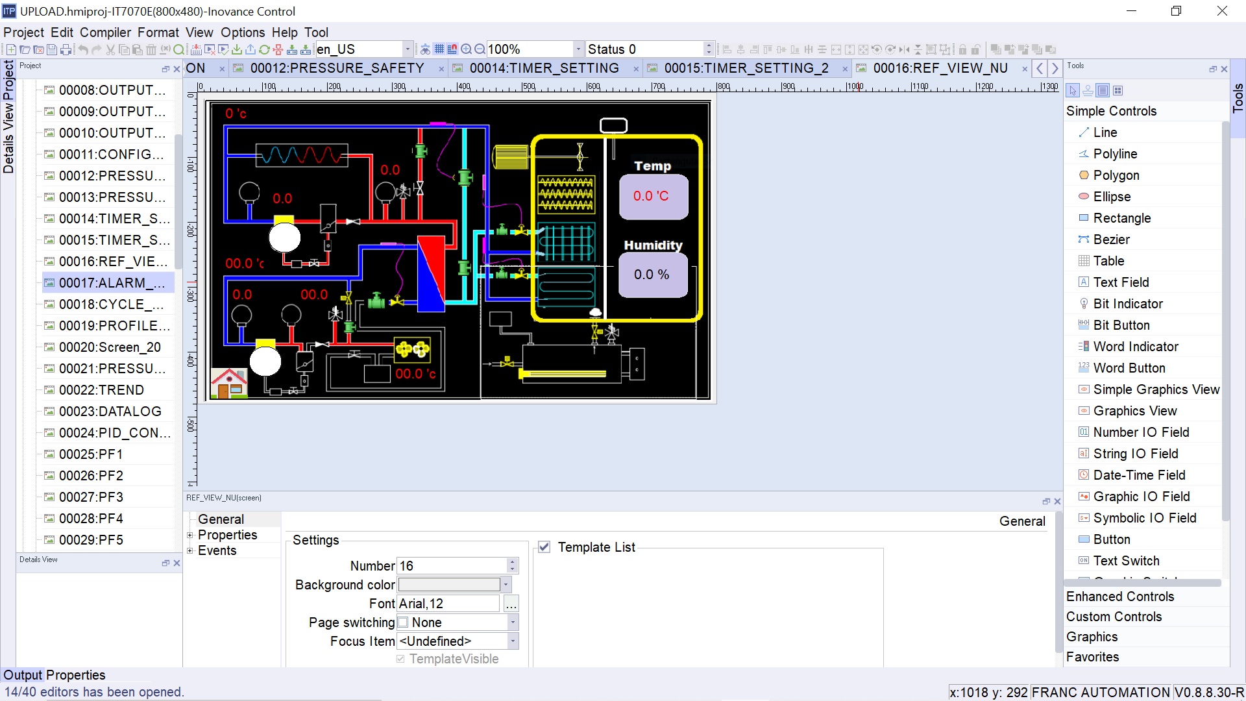Expand the Properties tree node
Viewport: 1246px width, 701px height.
coord(190,535)
